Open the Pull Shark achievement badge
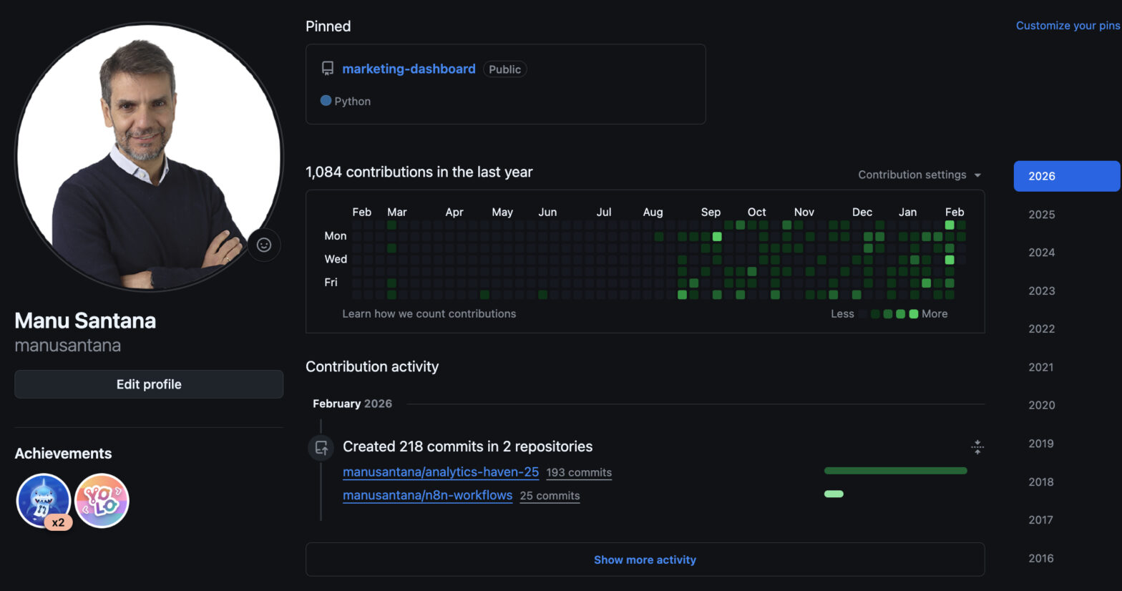The height and width of the screenshot is (591, 1122). [x=44, y=500]
